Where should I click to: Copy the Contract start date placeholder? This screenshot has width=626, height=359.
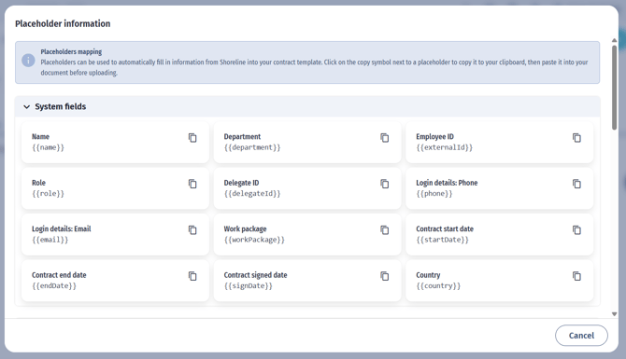pos(576,230)
